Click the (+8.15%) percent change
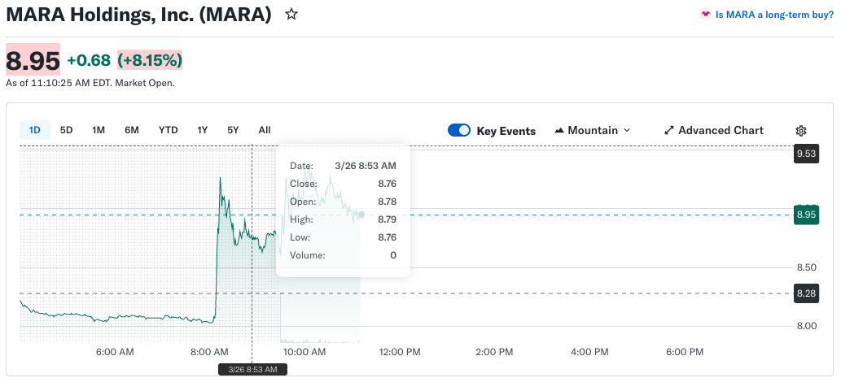Image resolution: width=841 pixels, height=382 pixels. [x=150, y=60]
